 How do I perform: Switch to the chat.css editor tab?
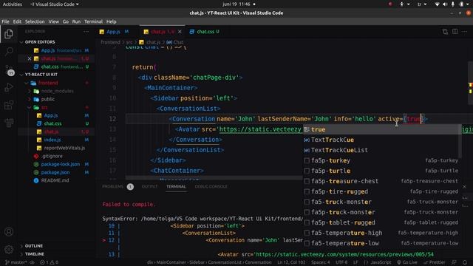[x=205, y=32]
